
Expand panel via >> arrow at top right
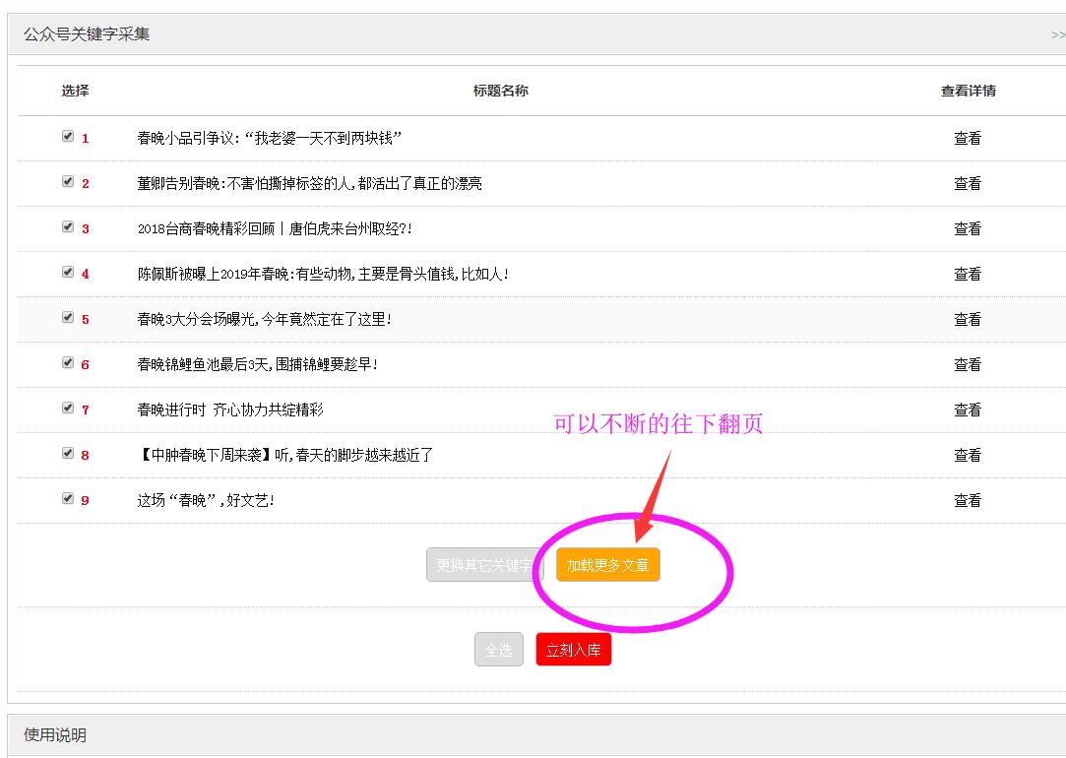click(x=1057, y=34)
